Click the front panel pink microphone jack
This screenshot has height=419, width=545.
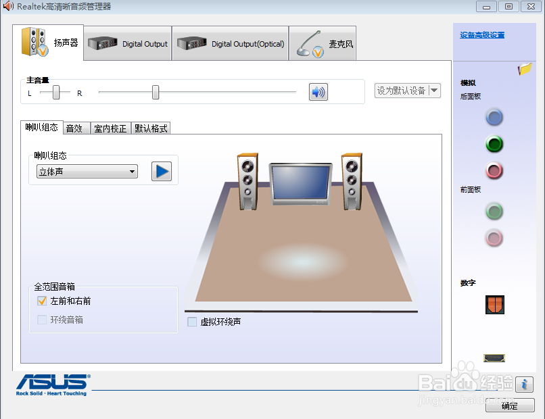494,238
